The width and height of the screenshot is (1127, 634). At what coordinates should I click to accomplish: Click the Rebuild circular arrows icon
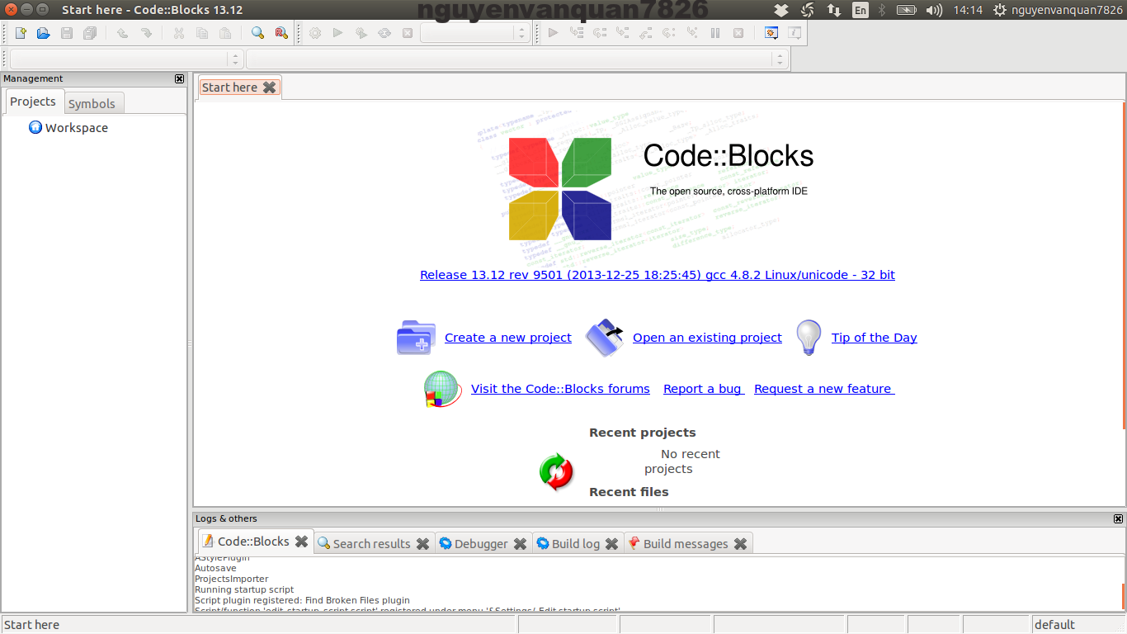tap(384, 33)
